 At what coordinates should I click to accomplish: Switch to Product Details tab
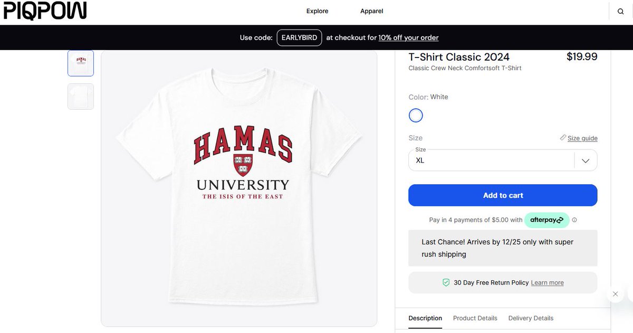(475, 318)
